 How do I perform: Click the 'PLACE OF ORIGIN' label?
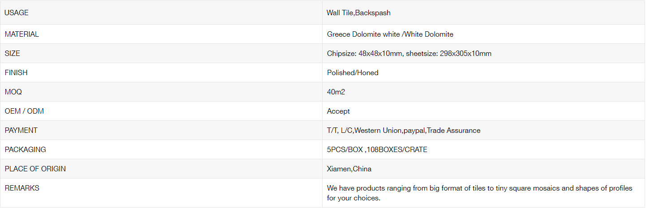[x=35, y=169]
